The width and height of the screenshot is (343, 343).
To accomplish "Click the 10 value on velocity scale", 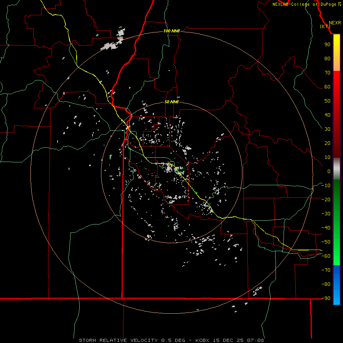I will coord(327,157).
